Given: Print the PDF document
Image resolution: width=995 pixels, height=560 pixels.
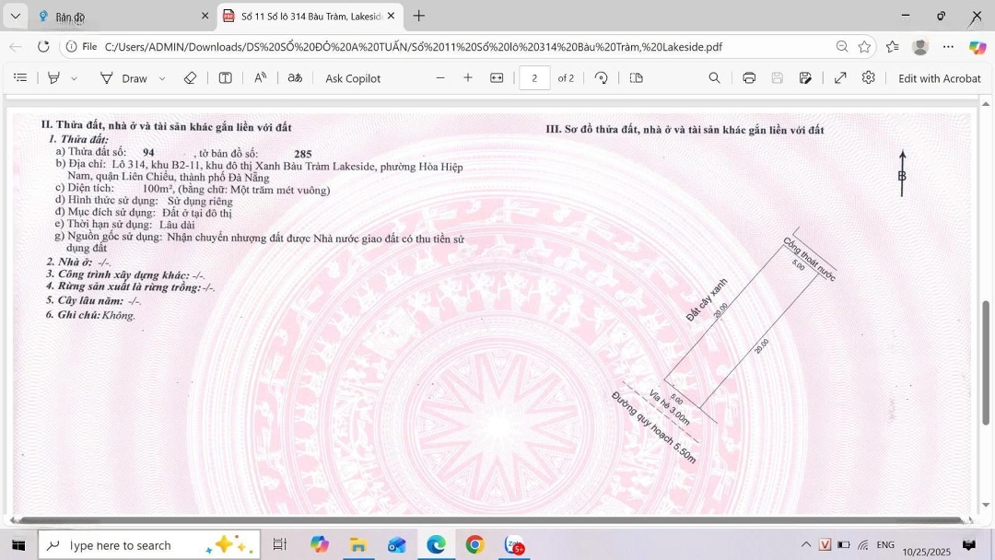Looking at the screenshot, I should [749, 78].
